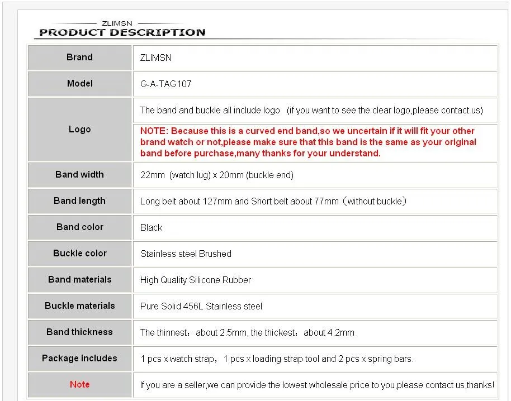The height and width of the screenshot is (401, 511).
Task: Click the lowest wholesale price seller note
Action: 317,385
